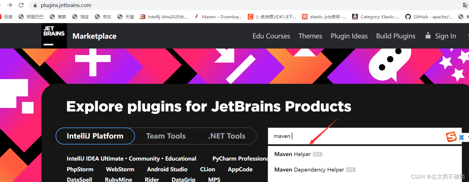
Task: Open the 阿里巴巴 bookmark
Action: pyautogui.click(x=31, y=17)
